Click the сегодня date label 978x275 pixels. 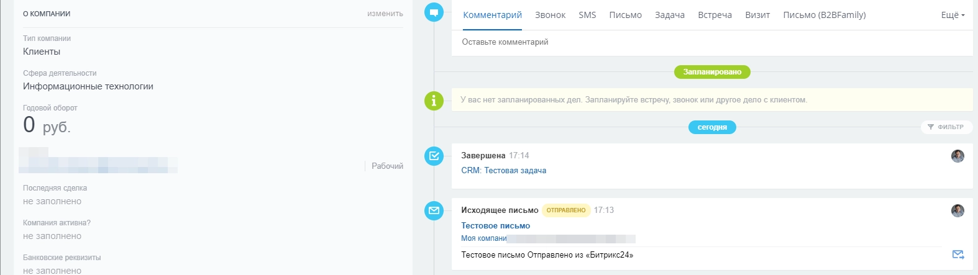tap(712, 127)
